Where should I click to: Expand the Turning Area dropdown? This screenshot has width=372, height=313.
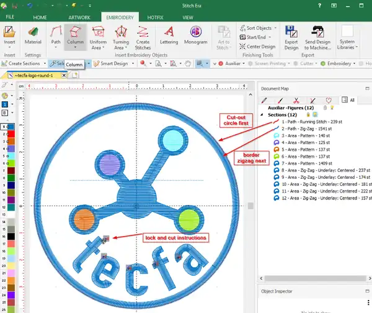(122, 47)
